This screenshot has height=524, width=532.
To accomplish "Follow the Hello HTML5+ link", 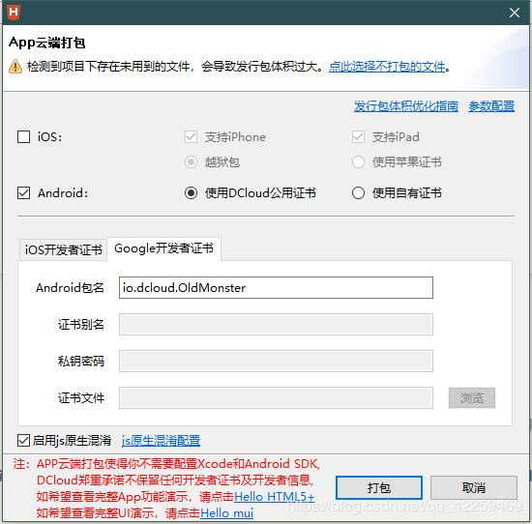I will click(274, 497).
